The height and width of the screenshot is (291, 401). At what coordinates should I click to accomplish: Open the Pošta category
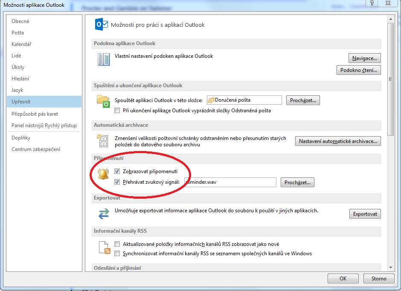point(44,33)
